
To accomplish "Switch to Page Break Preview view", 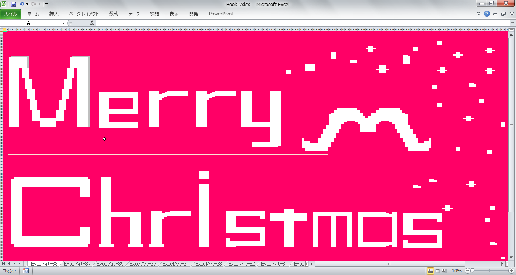I will click(x=445, y=271).
